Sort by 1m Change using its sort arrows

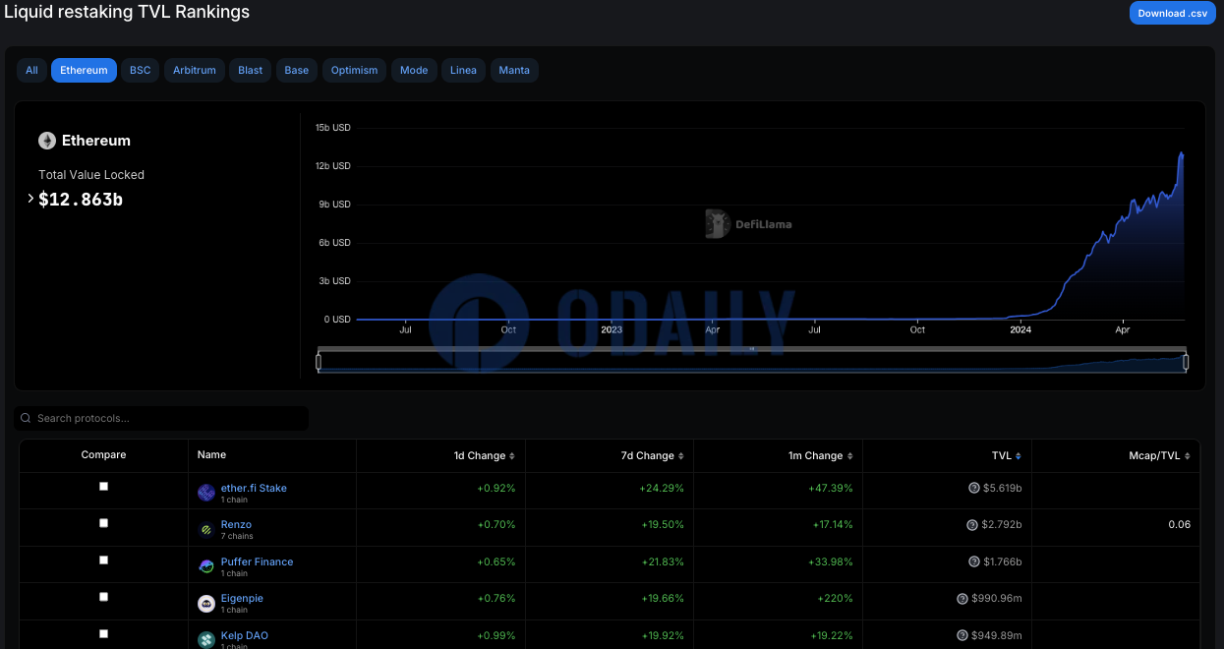849,456
